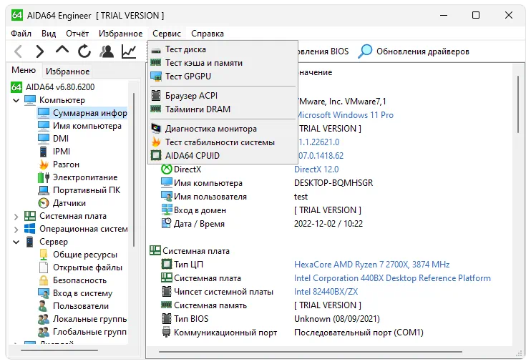Click the Дата / Время calendar icon

(x=166, y=223)
